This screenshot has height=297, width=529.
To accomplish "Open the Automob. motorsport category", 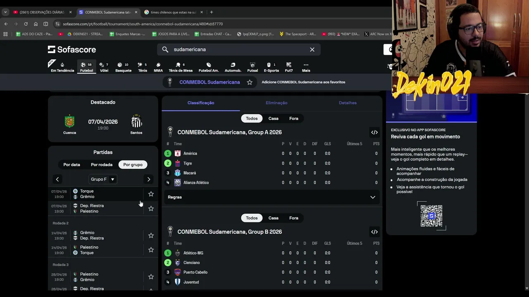I will click(x=233, y=67).
